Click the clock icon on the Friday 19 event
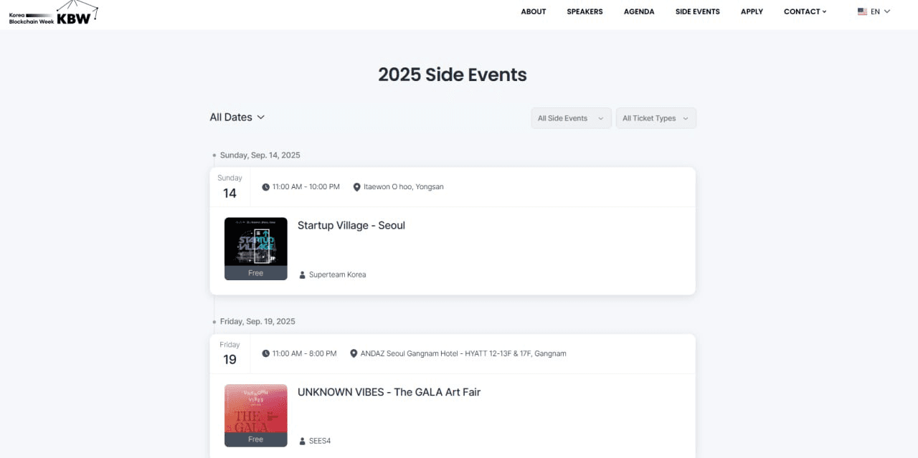The image size is (918, 458). coord(266,354)
